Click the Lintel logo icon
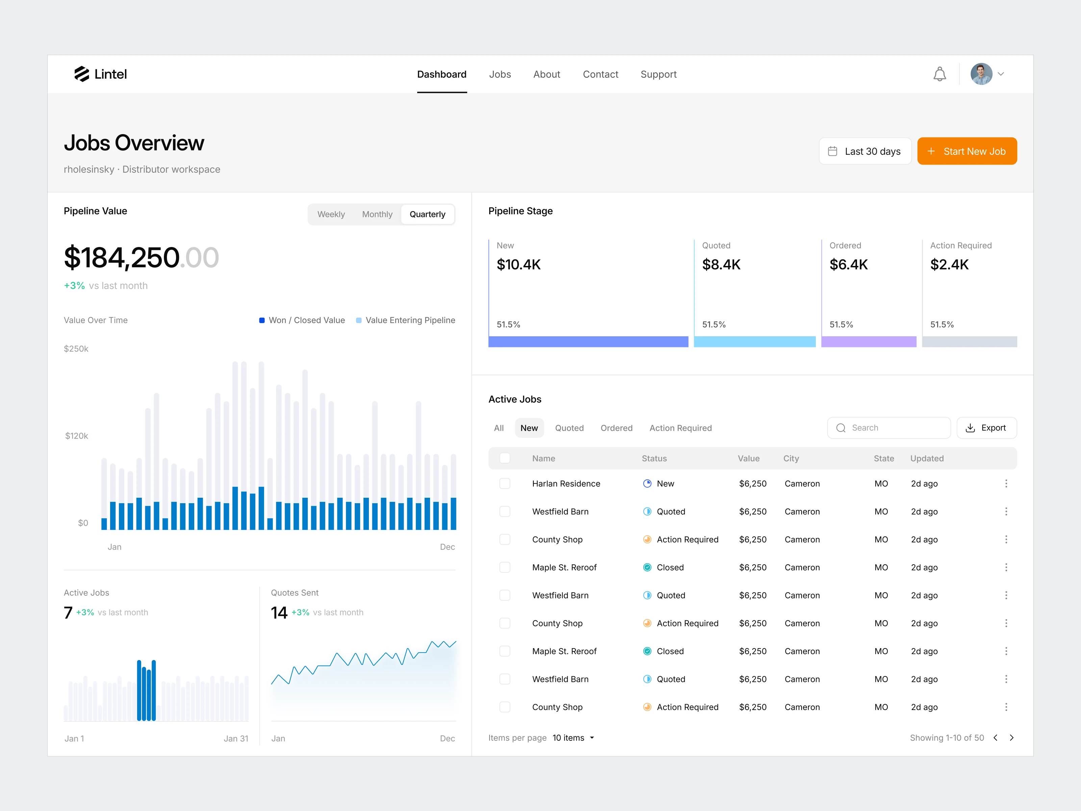1081x811 pixels. tap(82, 74)
